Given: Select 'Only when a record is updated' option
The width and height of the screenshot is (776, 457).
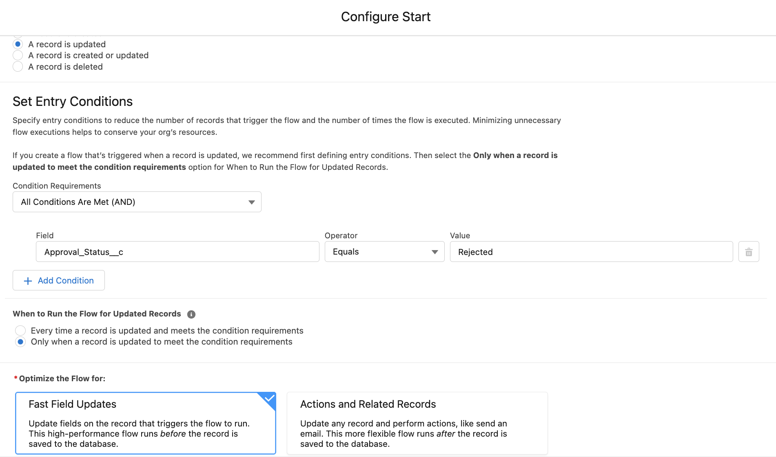Looking at the screenshot, I should click(x=20, y=342).
